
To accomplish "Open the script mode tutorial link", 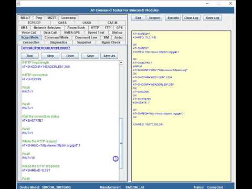I will 46,48.
